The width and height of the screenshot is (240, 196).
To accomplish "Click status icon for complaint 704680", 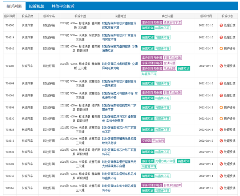I will [x=221, y=25].
